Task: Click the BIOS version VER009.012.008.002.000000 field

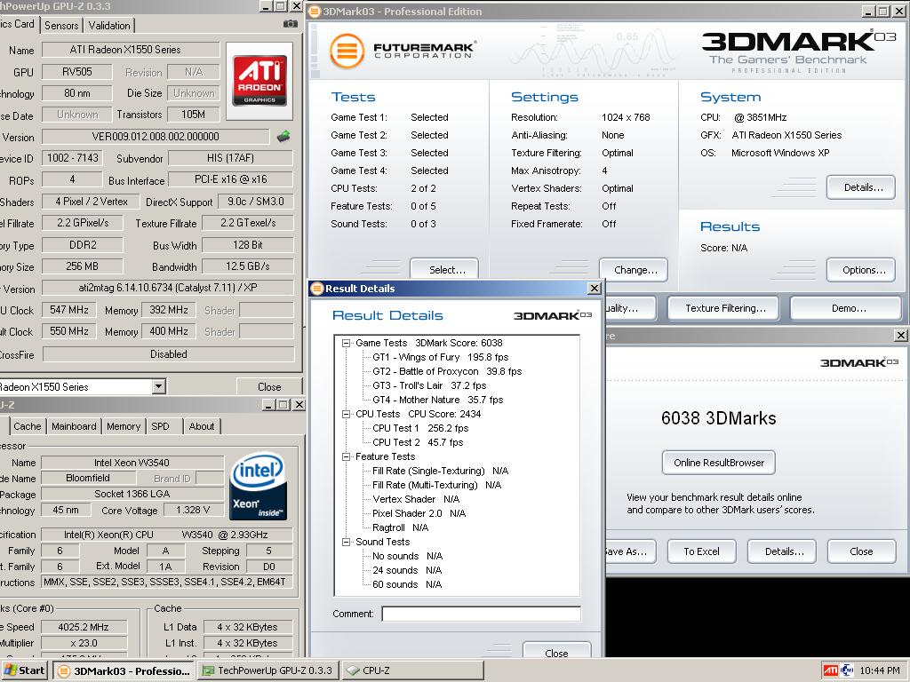Action: click(x=156, y=137)
